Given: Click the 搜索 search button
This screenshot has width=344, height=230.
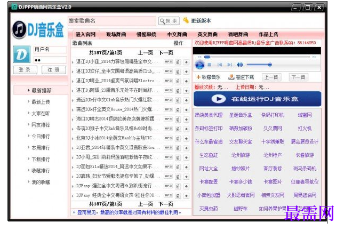Looking at the screenshot, I should point(169,21).
